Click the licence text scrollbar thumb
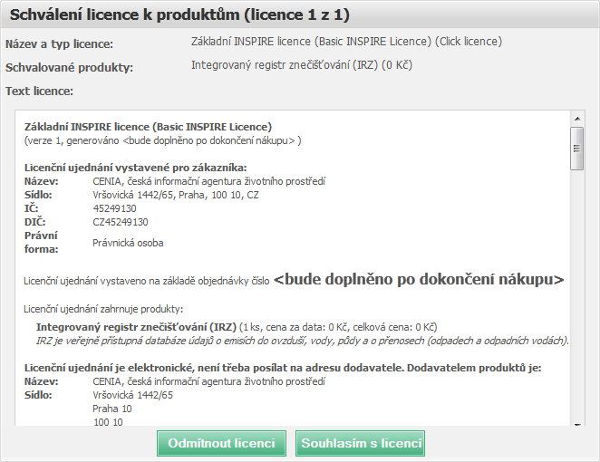This screenshot has width=600, height=462. 577,149
